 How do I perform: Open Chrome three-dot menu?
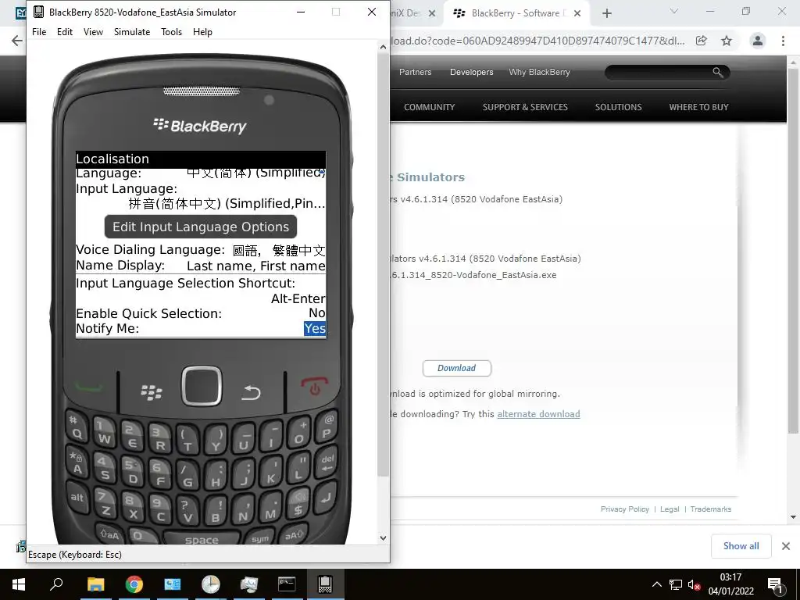pos(783,41)
